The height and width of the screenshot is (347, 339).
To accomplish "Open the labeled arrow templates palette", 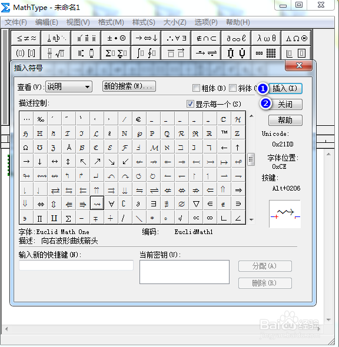I will pos(206,53).
